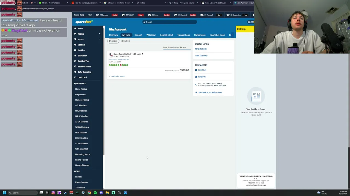Click the Windows Start button

coord(4,193)
